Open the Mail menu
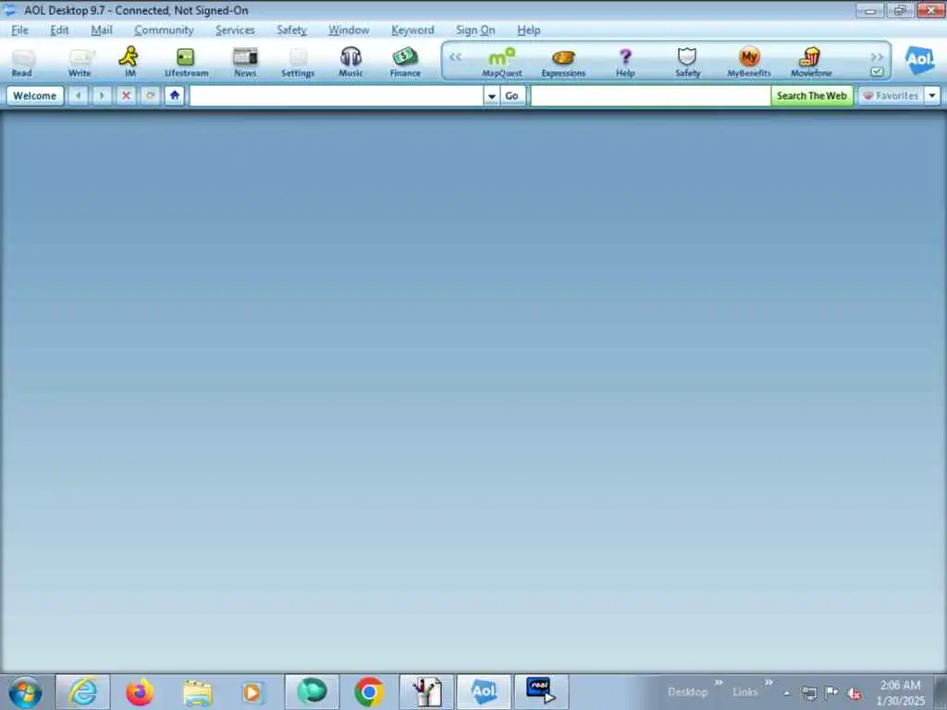This screenshot has height=710, width=947. pos(102,31)
